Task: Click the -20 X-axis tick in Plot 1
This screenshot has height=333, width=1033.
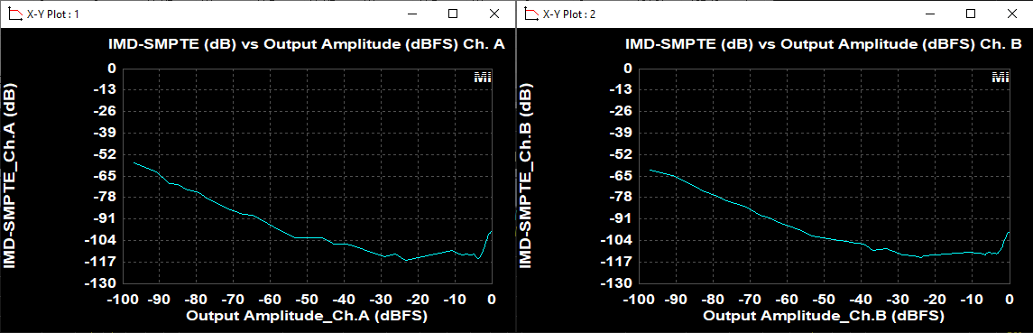Action: pyautogui.click(x=419, y=299)
